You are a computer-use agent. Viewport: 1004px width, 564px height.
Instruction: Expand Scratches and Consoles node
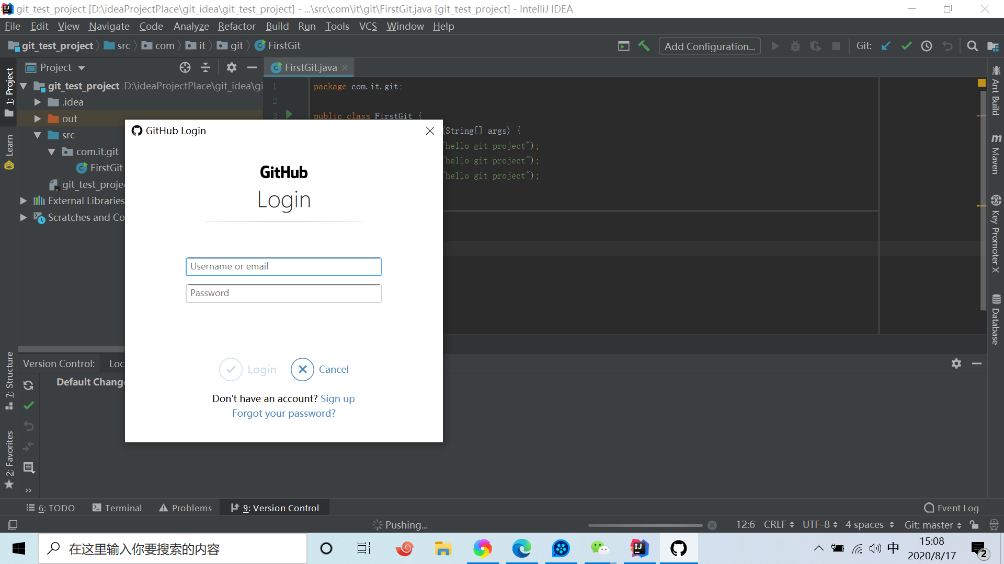24,217
